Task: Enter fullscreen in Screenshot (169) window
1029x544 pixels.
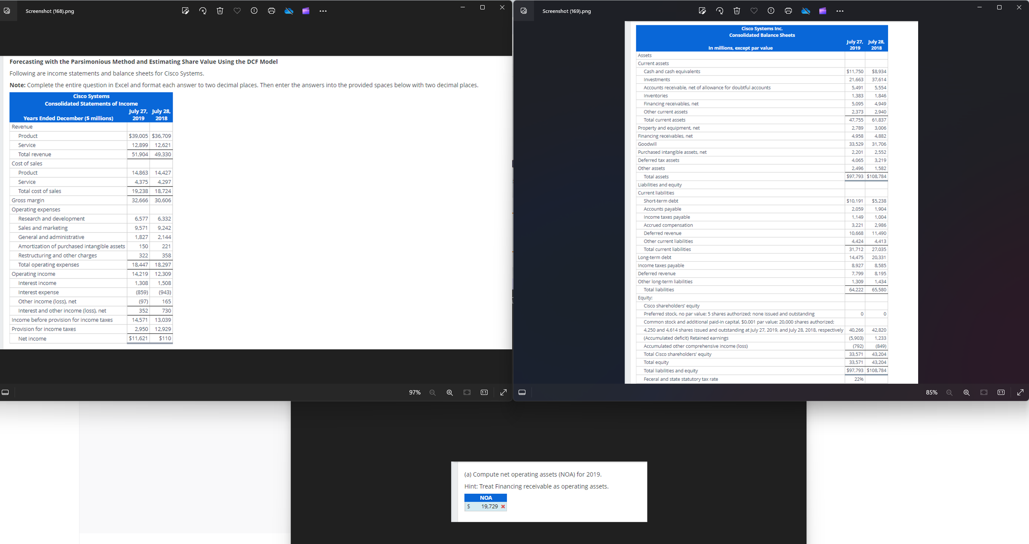Action: click(x=1020, y=392)
